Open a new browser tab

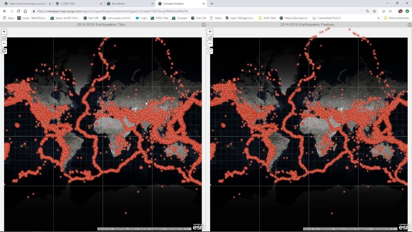coord(211,4)
